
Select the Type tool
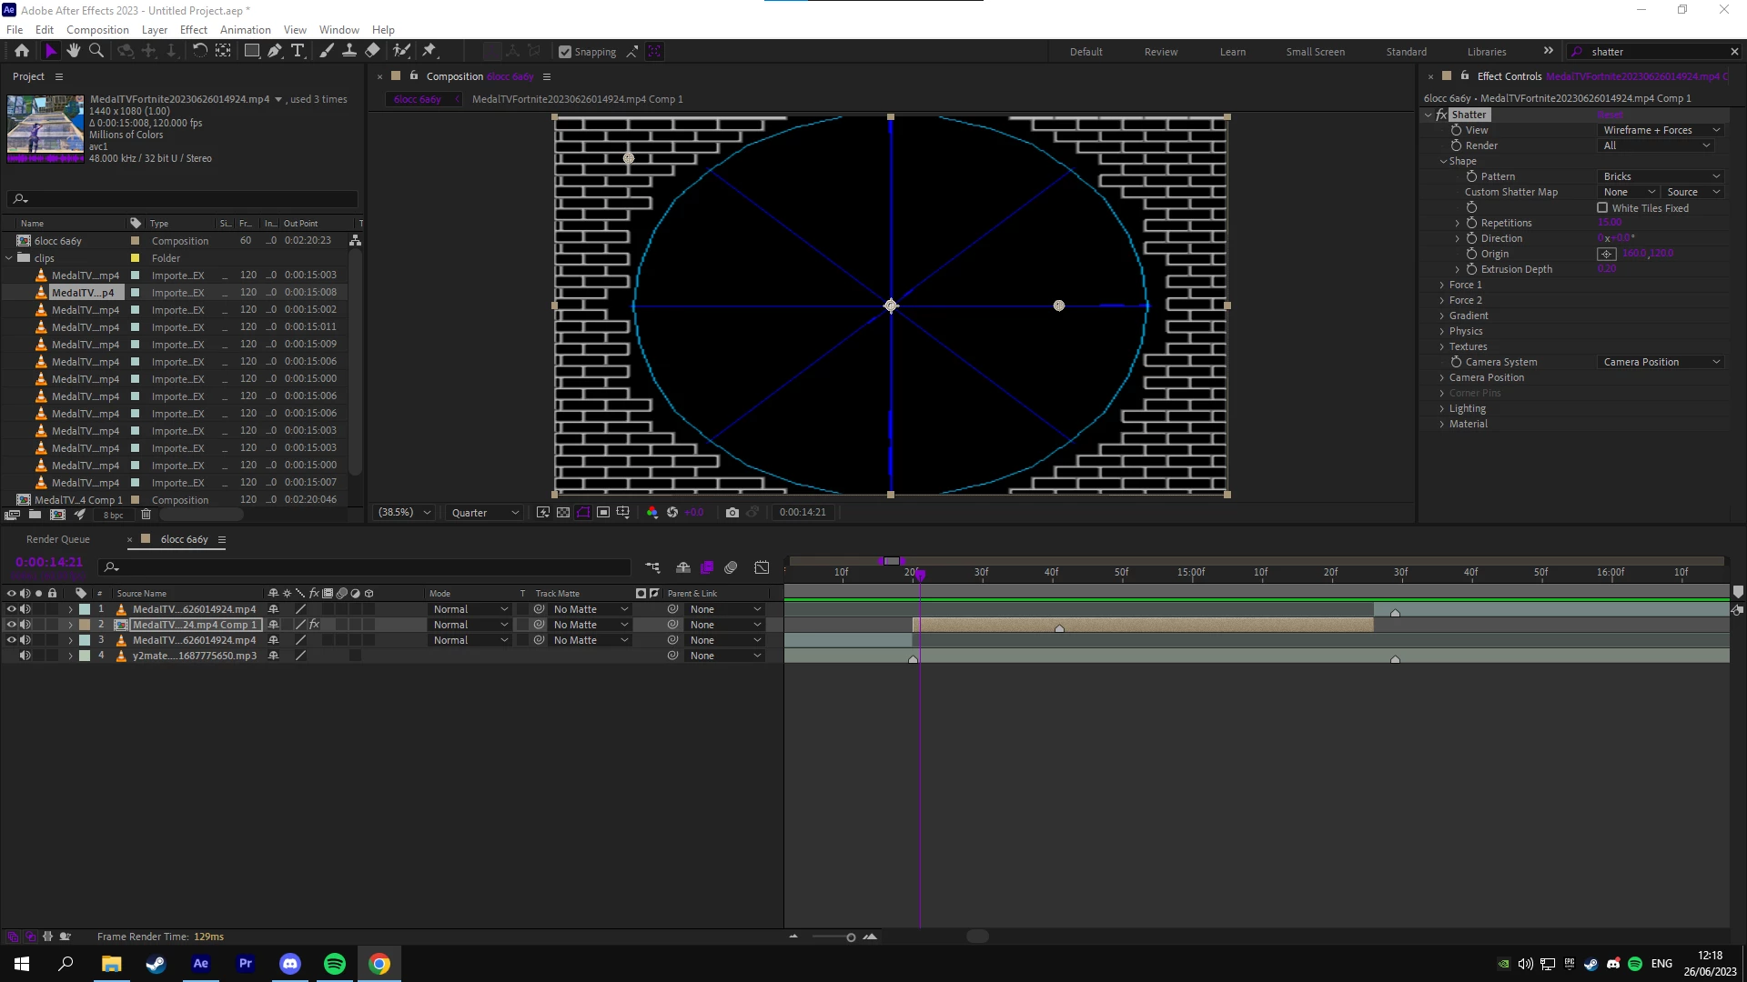point(298,51)
